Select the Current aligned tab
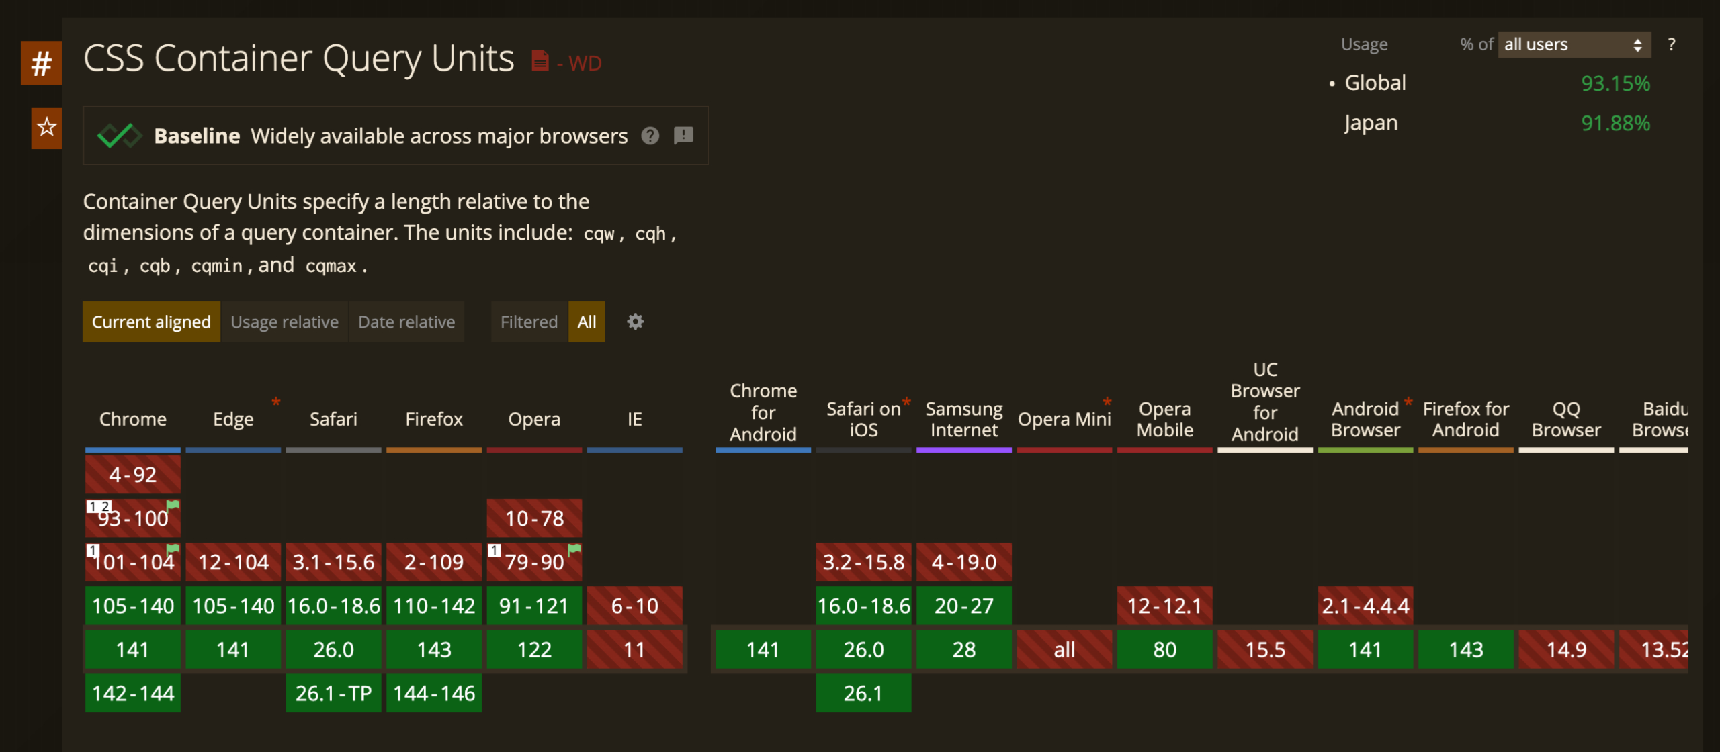Image resolution: width=1720 pixels, height=752 pixels. coord(151,322)
